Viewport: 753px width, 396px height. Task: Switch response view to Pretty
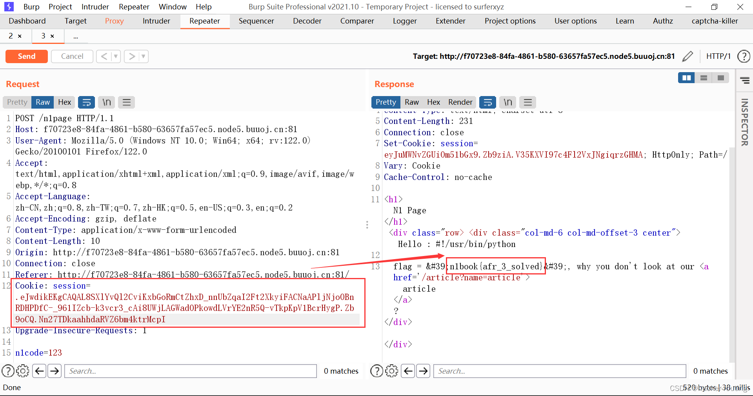tap(386, 102)
